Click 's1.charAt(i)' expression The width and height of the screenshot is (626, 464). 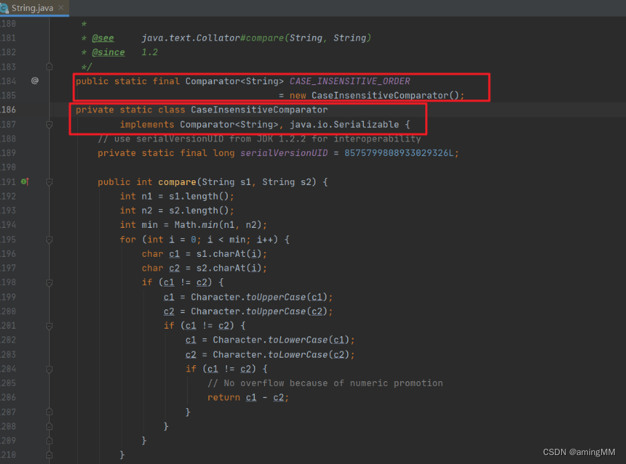[228, 254]
